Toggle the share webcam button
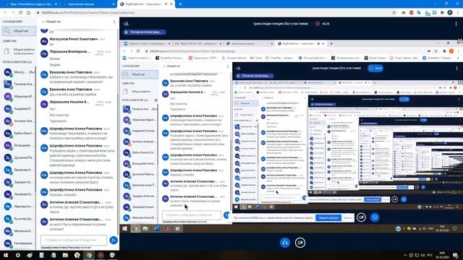Image resolution: width=463 pixels, height=260 pixels. tap(300, 243)
